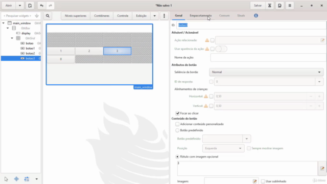The height and width of the screenshot is (184, 327).
Task: Open the Saliência da borda dropdown
Action: pyautogui.click(x=266, y=72)
